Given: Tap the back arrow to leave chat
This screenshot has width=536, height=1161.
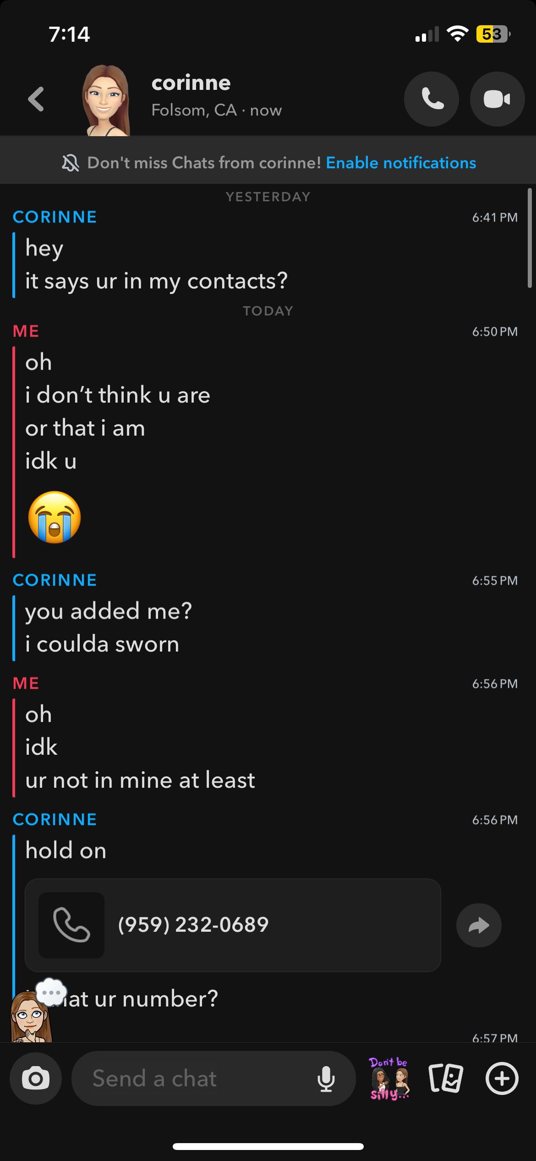Looking at the screenshot, I should click(36, 99).
